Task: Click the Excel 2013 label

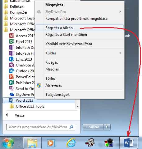Action: click(24, 42)
